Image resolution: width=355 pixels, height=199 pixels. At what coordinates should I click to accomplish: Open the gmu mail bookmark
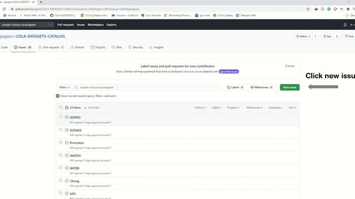(x=202, y=15)
